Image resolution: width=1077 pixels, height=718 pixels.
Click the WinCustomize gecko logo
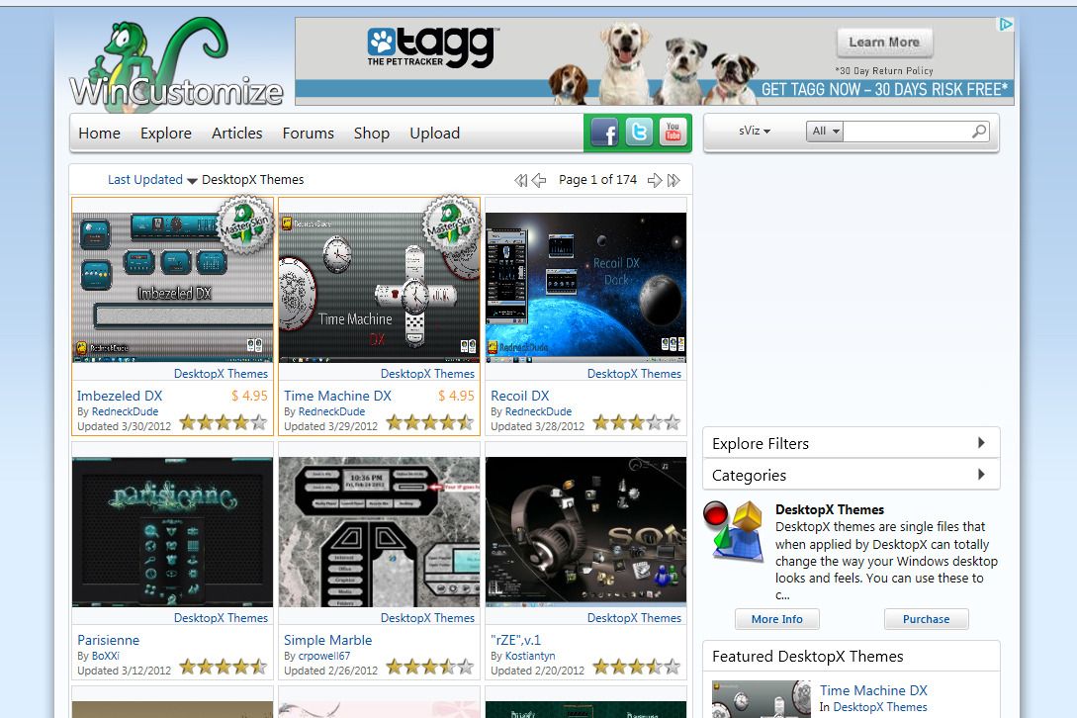tap(176, 63)
